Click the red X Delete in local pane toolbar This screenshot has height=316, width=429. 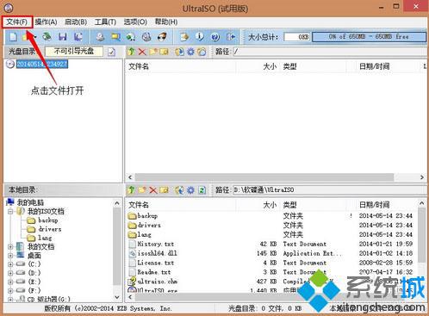pos(153,190)
